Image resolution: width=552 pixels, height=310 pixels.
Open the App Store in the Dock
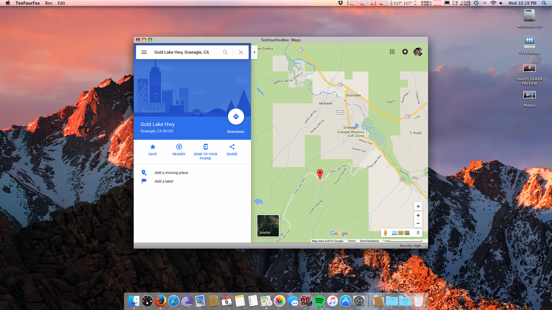click(346, 301)
